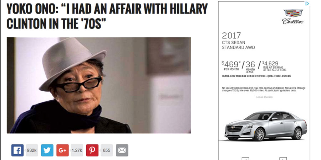Click the Cadillac logo in the ad
Screen dimensions: 321x160
[293, 16]
